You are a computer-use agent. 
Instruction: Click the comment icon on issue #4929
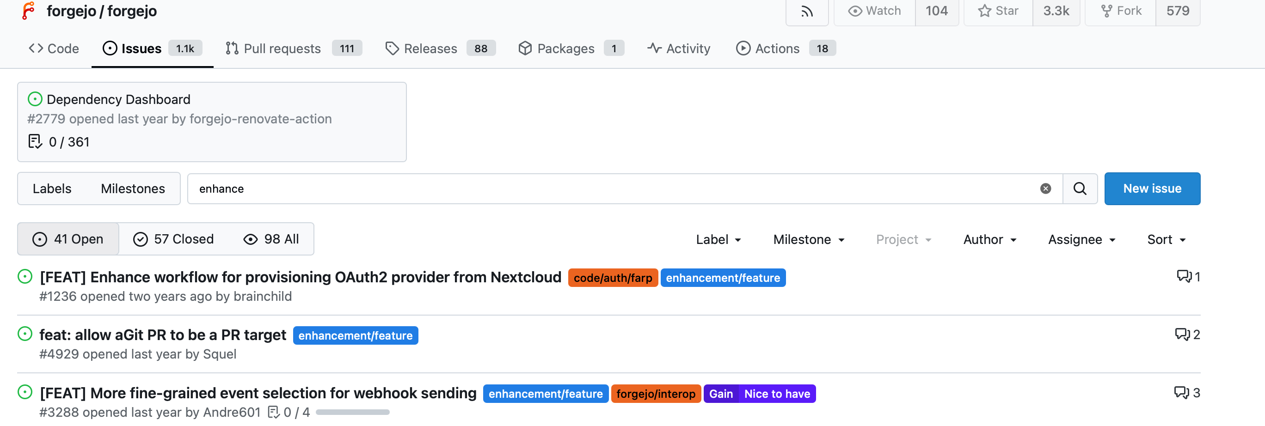1181,334
